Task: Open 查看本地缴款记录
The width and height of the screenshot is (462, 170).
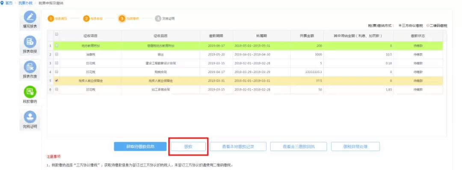Action: 238,147
